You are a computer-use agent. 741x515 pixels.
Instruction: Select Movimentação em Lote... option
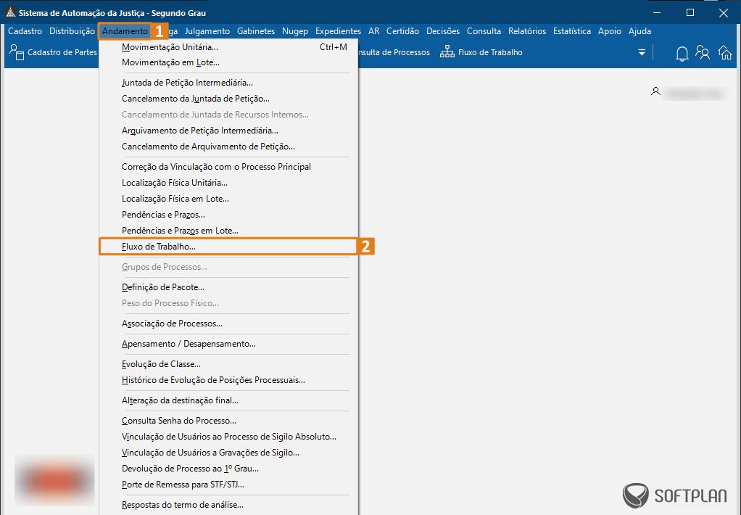pos(170,63)
